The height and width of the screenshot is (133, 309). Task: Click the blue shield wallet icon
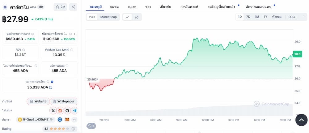[x=60, y=119]
